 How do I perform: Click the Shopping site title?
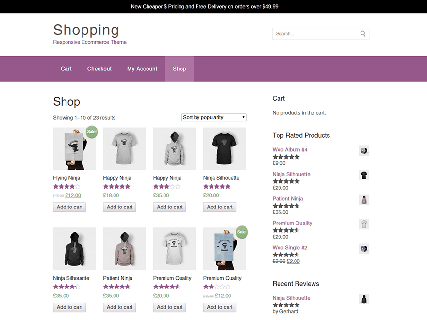[x=86, y=30]
